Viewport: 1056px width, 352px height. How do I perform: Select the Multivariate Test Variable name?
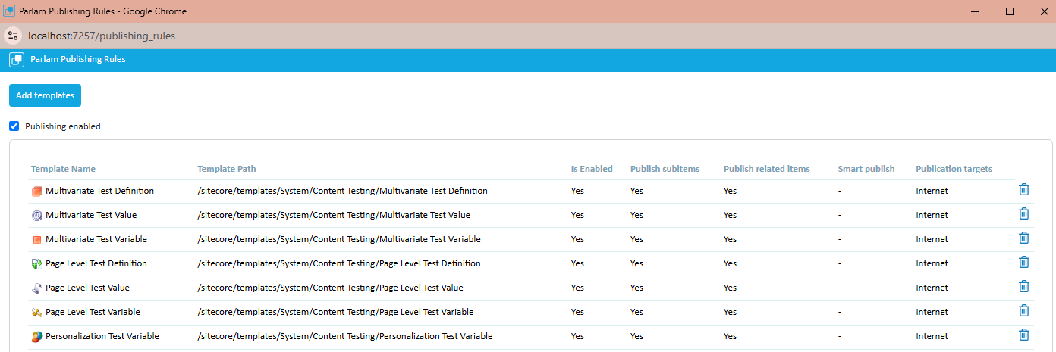(96, 239)
